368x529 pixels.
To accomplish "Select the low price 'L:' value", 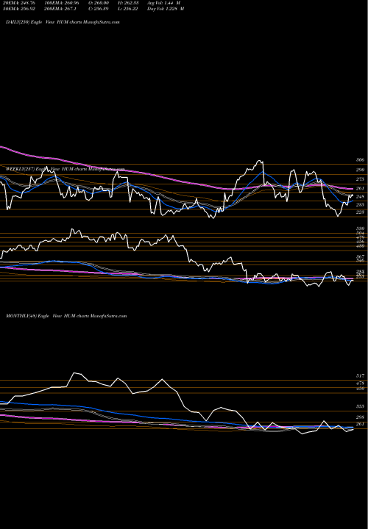I will (x=128, y=9).
